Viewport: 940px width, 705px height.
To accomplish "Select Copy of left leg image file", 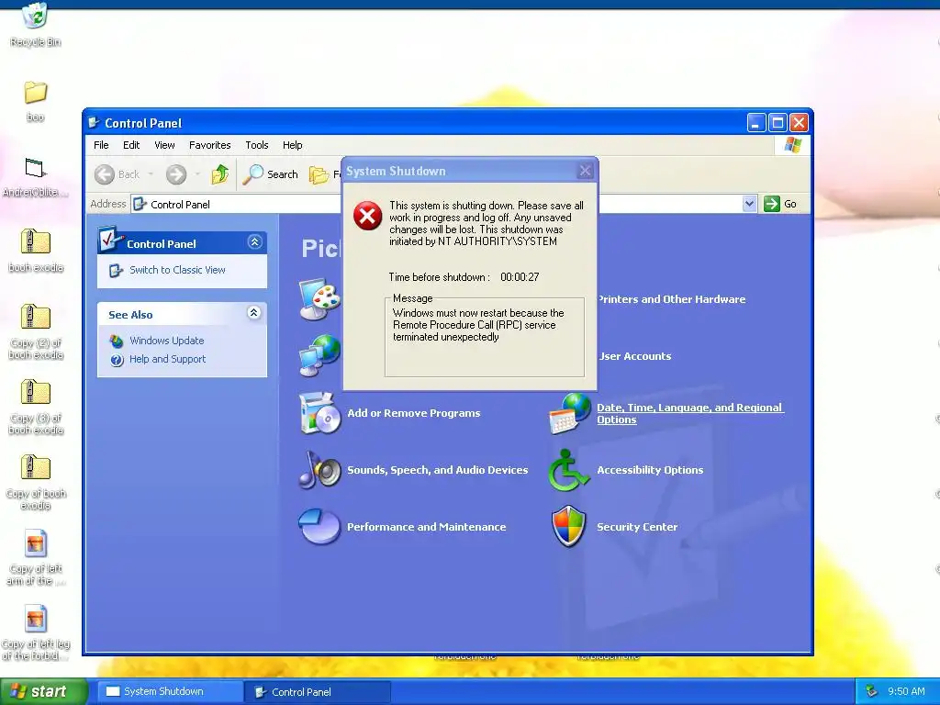I will (36, 620).
